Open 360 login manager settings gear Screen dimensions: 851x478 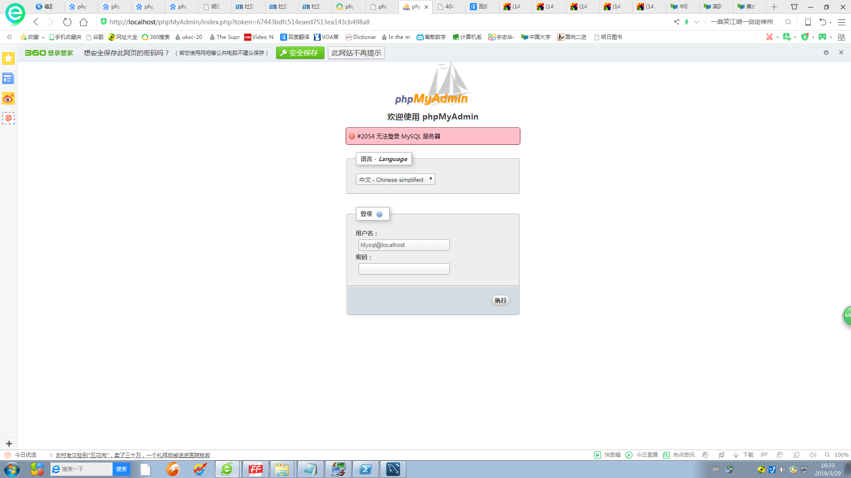click(826, 53)
